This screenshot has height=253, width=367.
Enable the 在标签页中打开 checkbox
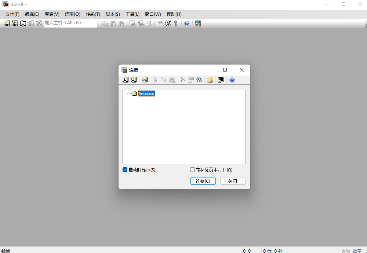(192, 169)
